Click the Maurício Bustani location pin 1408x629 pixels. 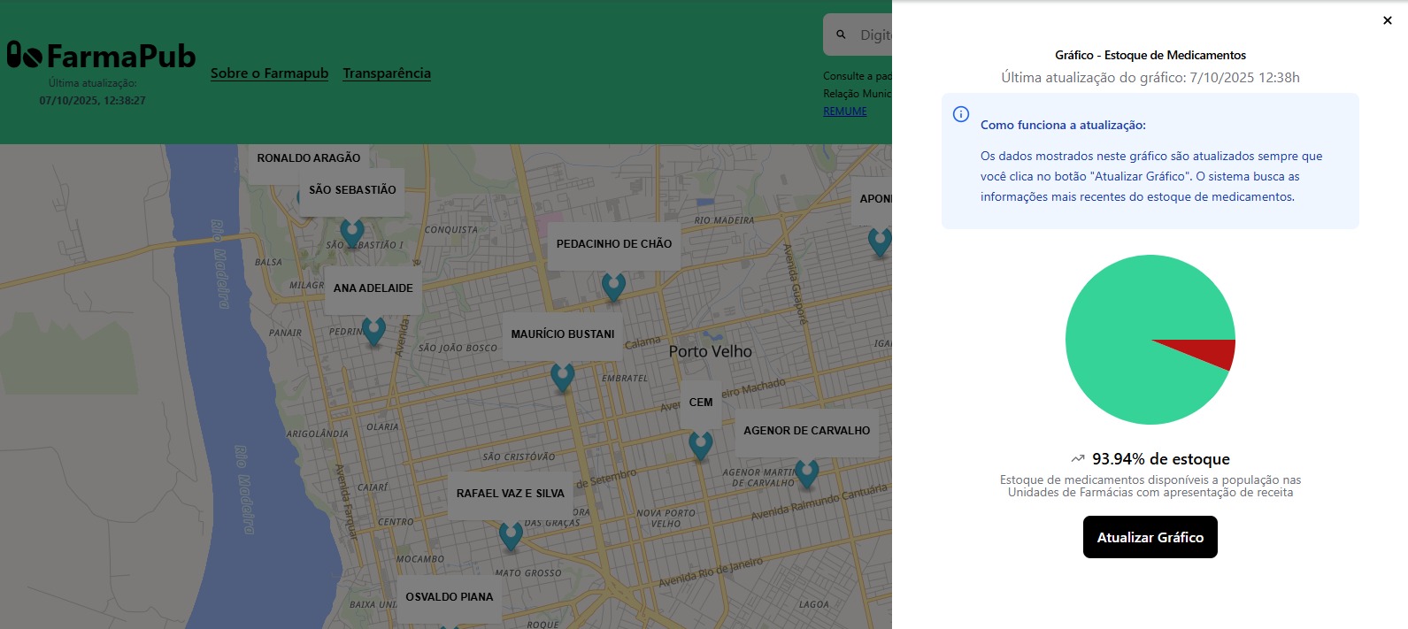(x=562, y=376)
